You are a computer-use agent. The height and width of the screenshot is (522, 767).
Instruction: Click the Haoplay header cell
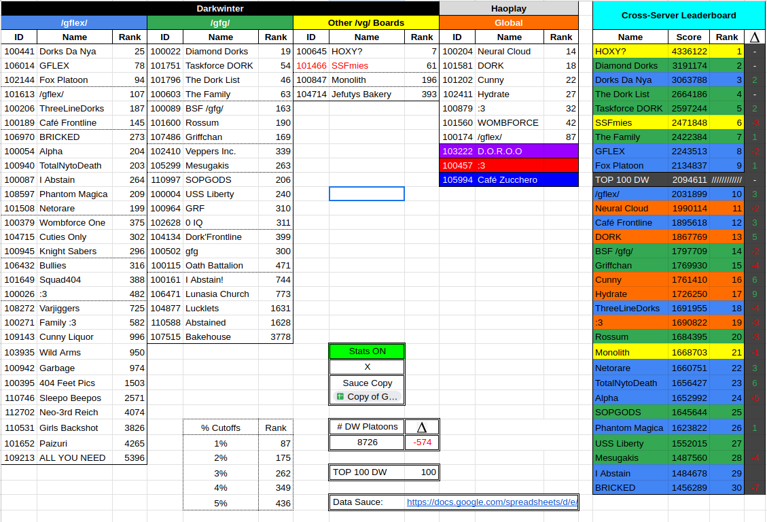coord(509,8)
